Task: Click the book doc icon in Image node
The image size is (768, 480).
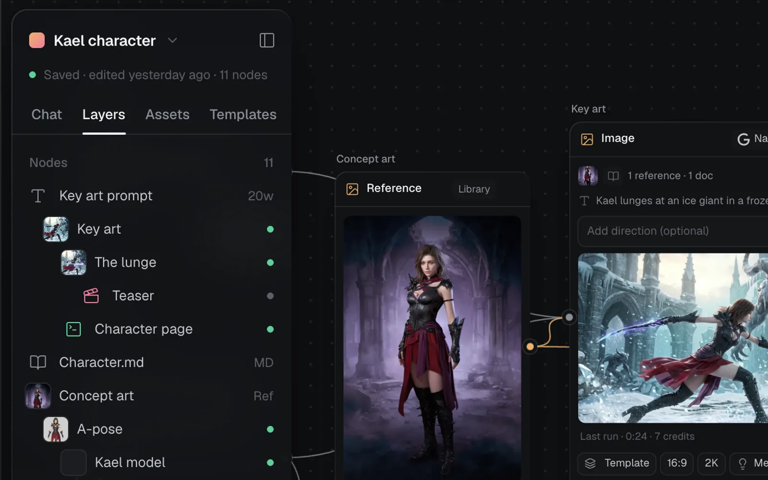Action: [x=613, y=176]
